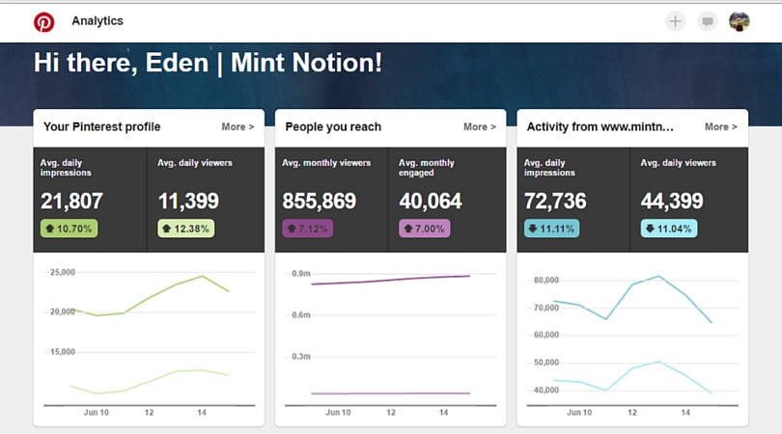Click the 80,000 axis label in website chart
Screen dimensions: 782x434
click(546, 280)
